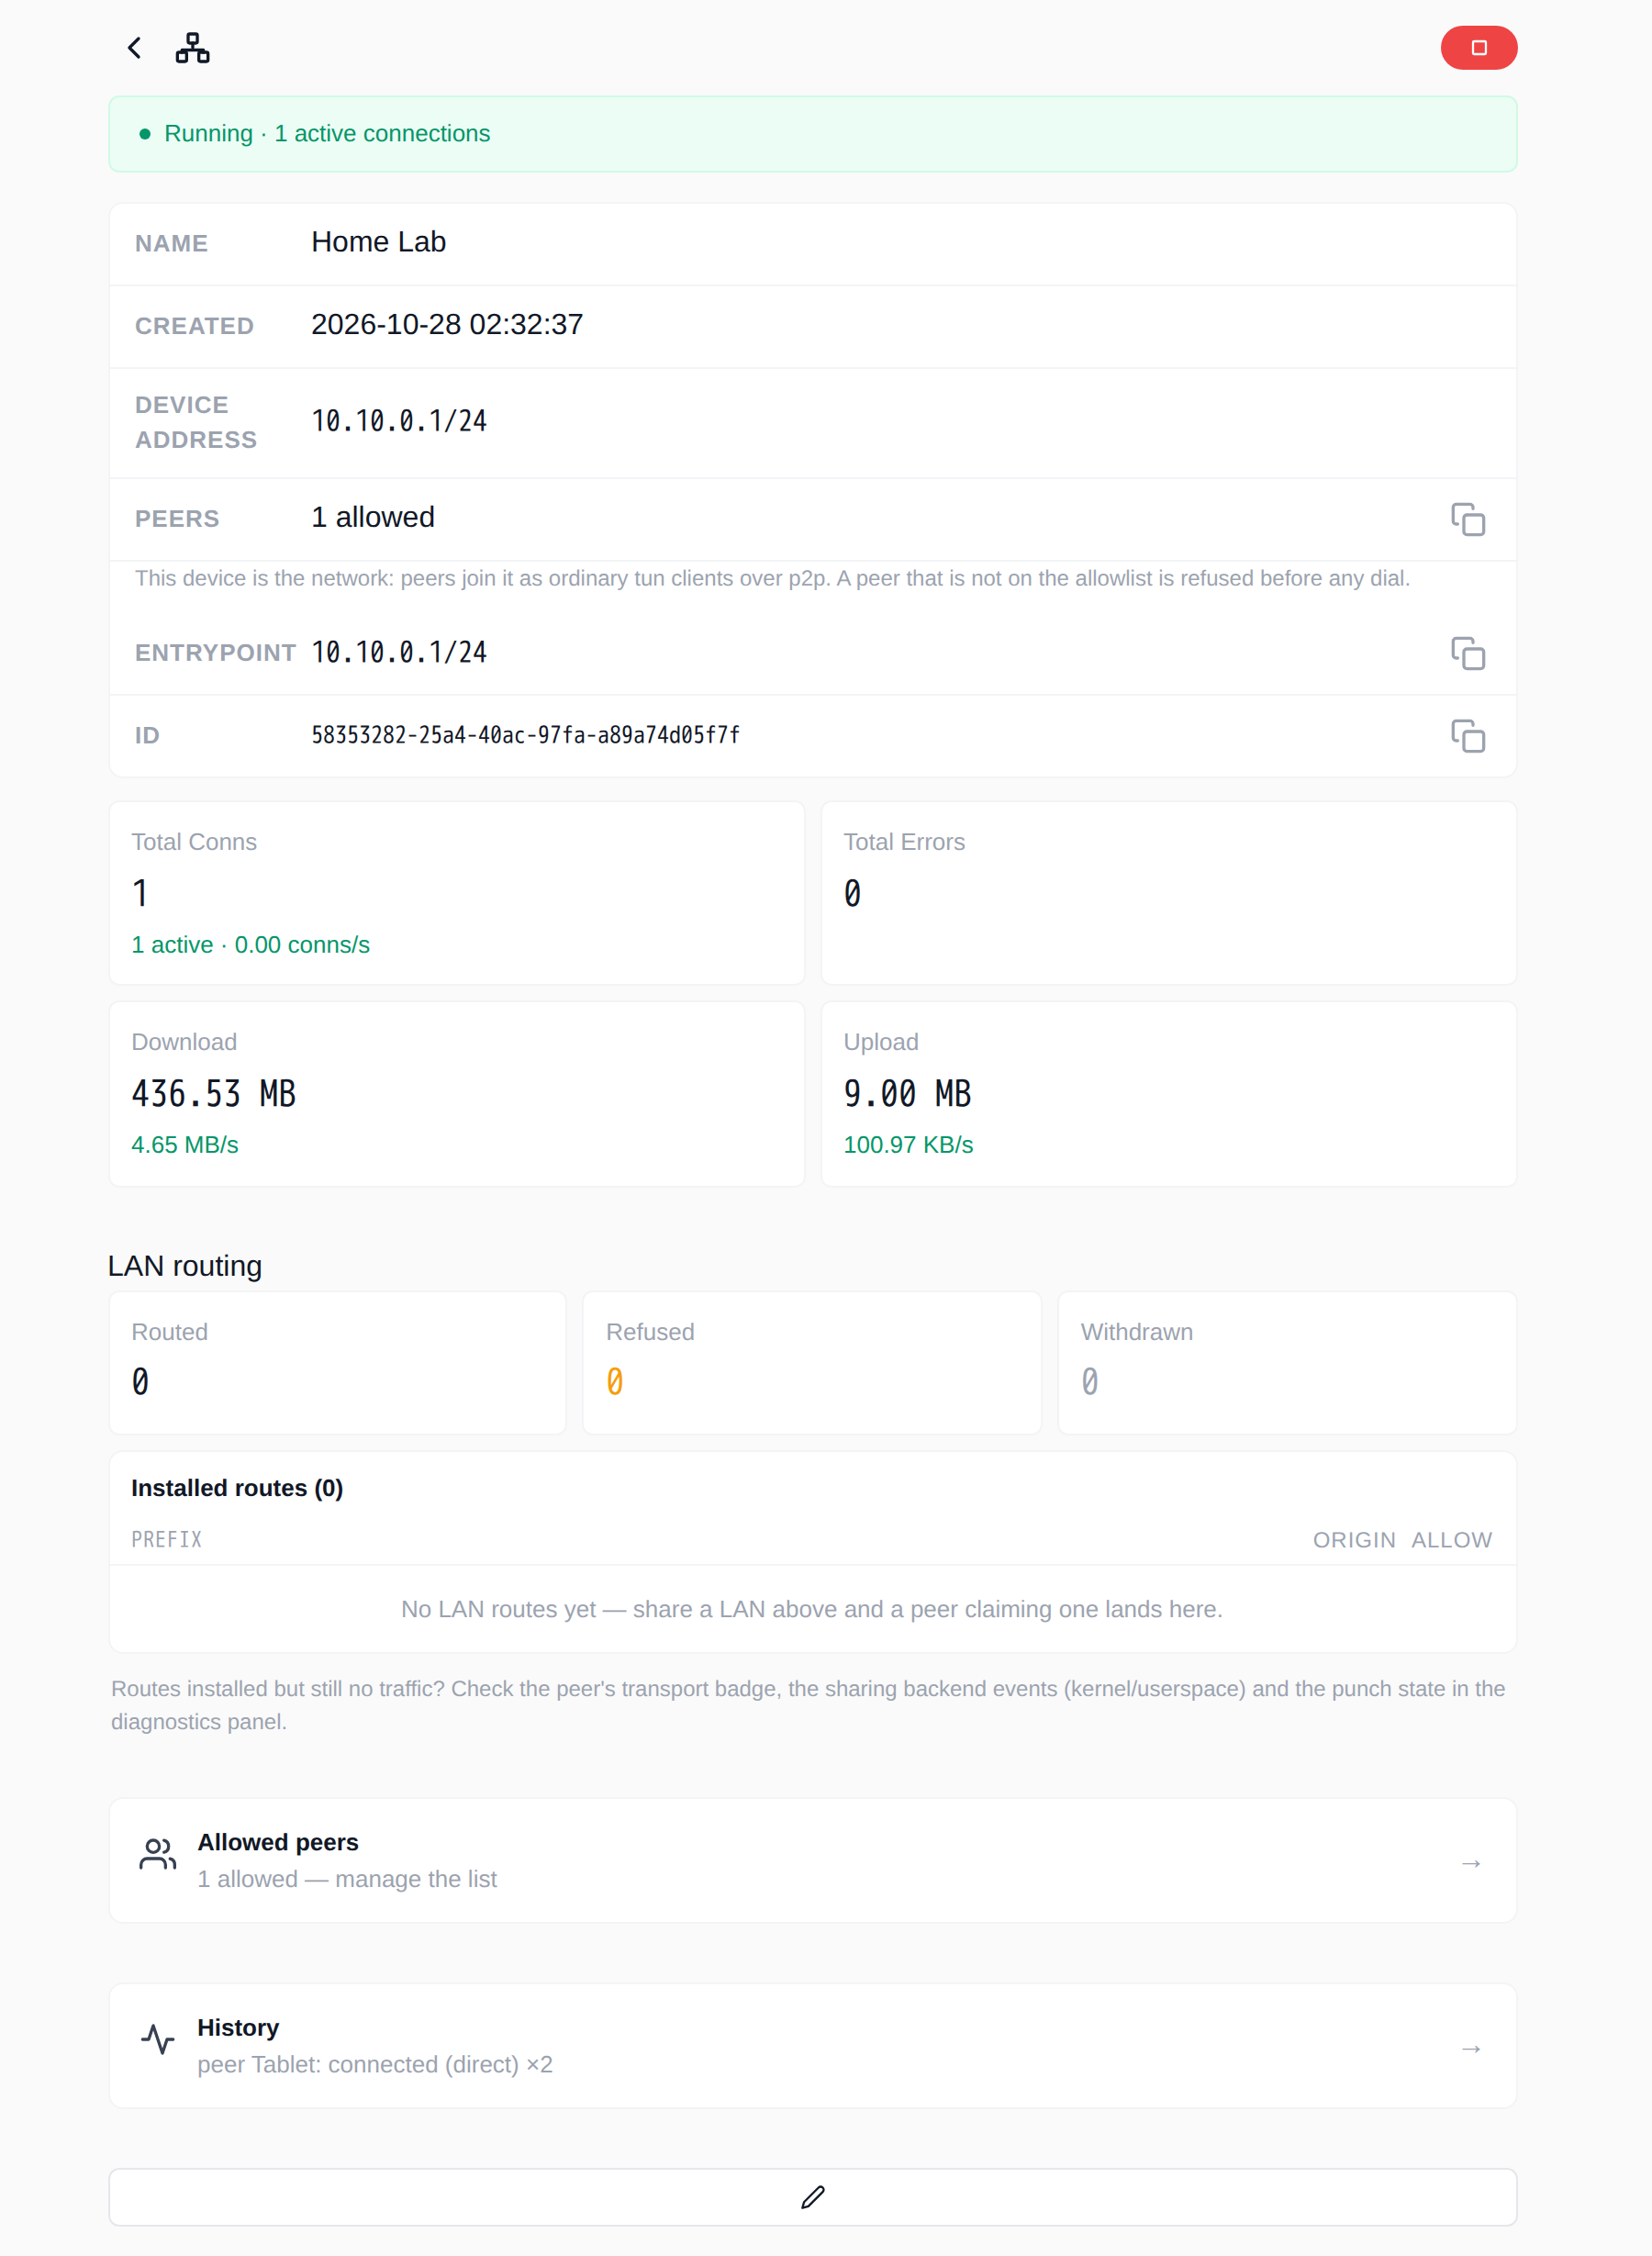Copy the peers allowlist
The height and width of the screenshot is (2256, 1652).
pyautogui.click(x=1467, y=519)
